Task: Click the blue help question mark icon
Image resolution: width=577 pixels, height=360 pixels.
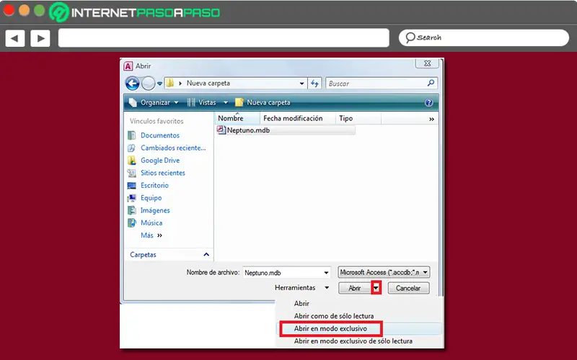Action: pos(428,102)
